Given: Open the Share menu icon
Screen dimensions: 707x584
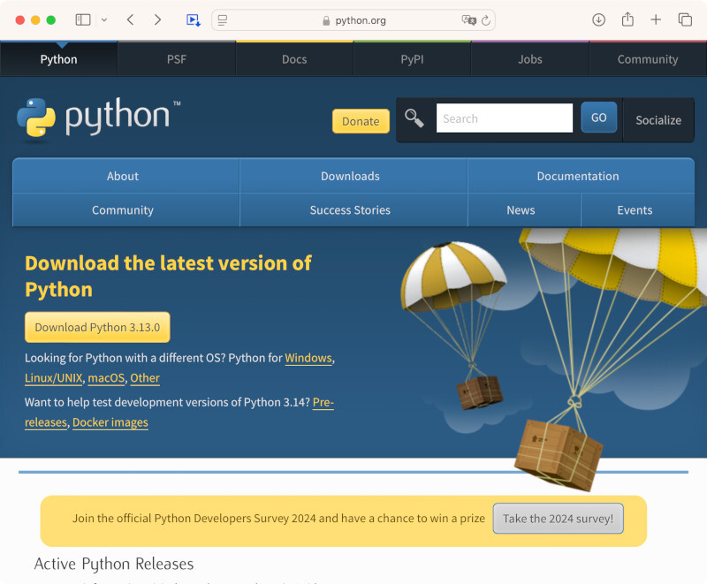Looking at the screenshot, I should tap(627, 19).
